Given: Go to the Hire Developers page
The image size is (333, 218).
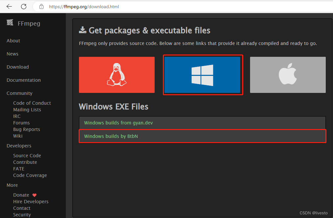Looking at the screenshot, I should (31, 201).
